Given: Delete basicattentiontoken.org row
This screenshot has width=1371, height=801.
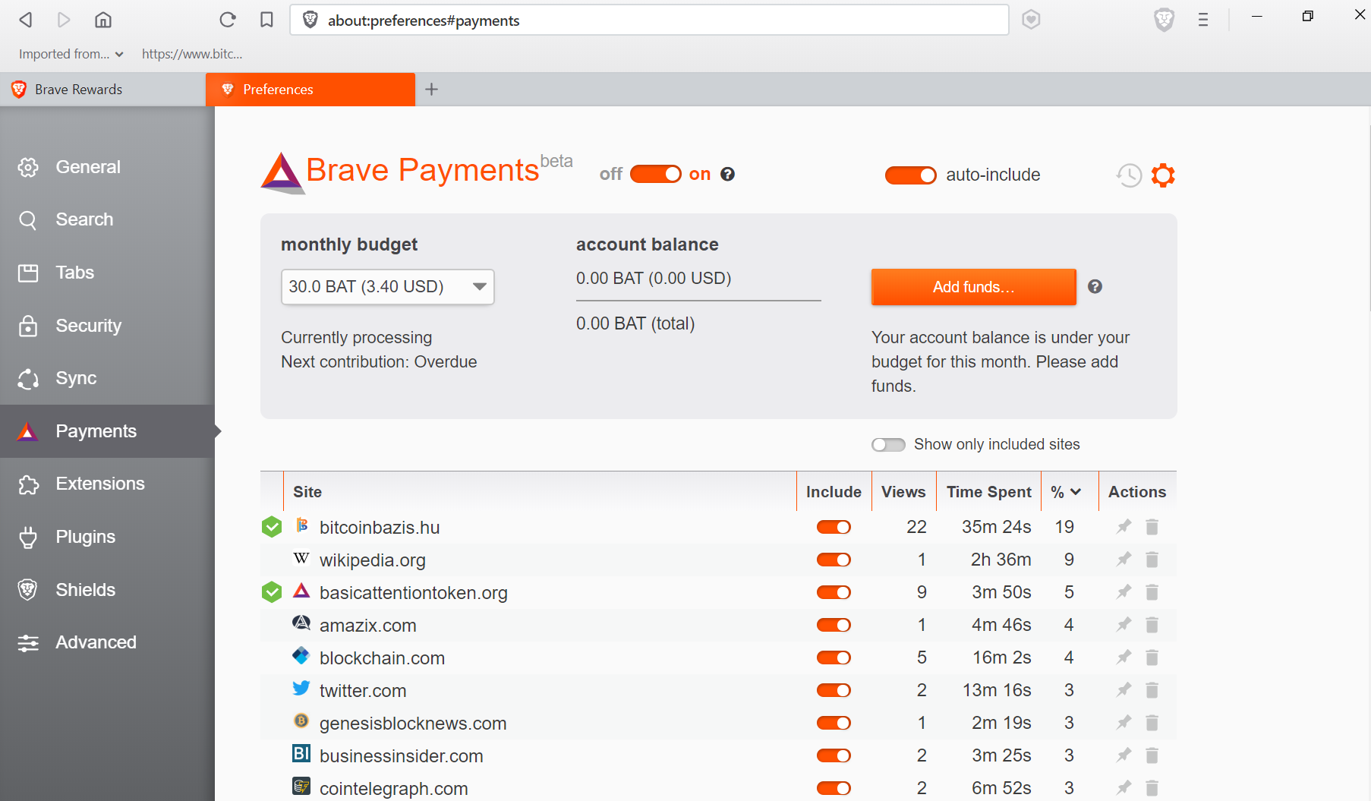Looking at the screenshot, I should point(1152,591).
